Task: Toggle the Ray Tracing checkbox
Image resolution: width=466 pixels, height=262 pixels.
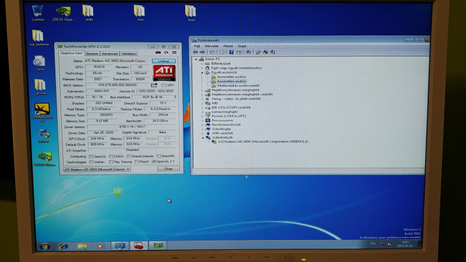Action: click(x=111, y=162)
